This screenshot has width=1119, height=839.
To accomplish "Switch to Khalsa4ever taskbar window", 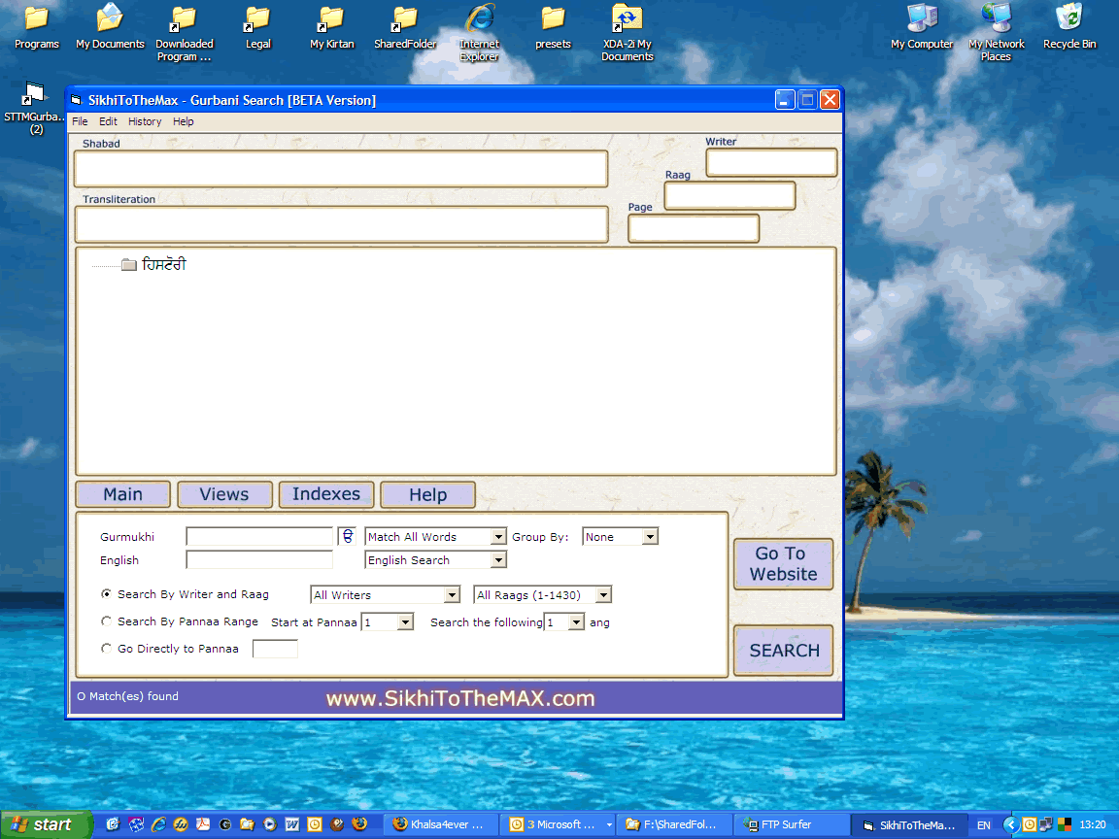I will tap(440, 825).
